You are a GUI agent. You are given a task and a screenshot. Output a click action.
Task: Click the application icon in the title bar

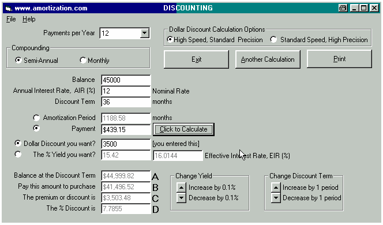(8, 8)
